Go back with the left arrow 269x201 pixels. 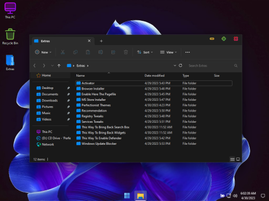tap(34, 65)
